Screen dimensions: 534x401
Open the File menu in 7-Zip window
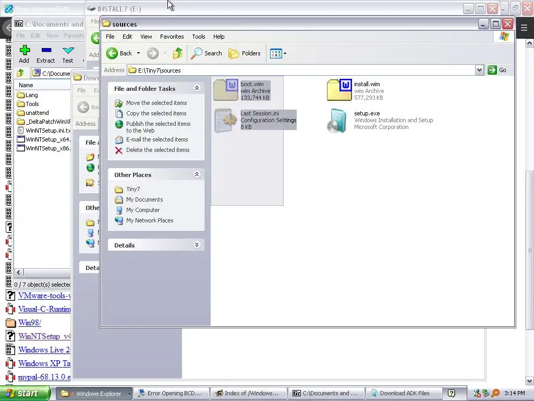point(20,36)
